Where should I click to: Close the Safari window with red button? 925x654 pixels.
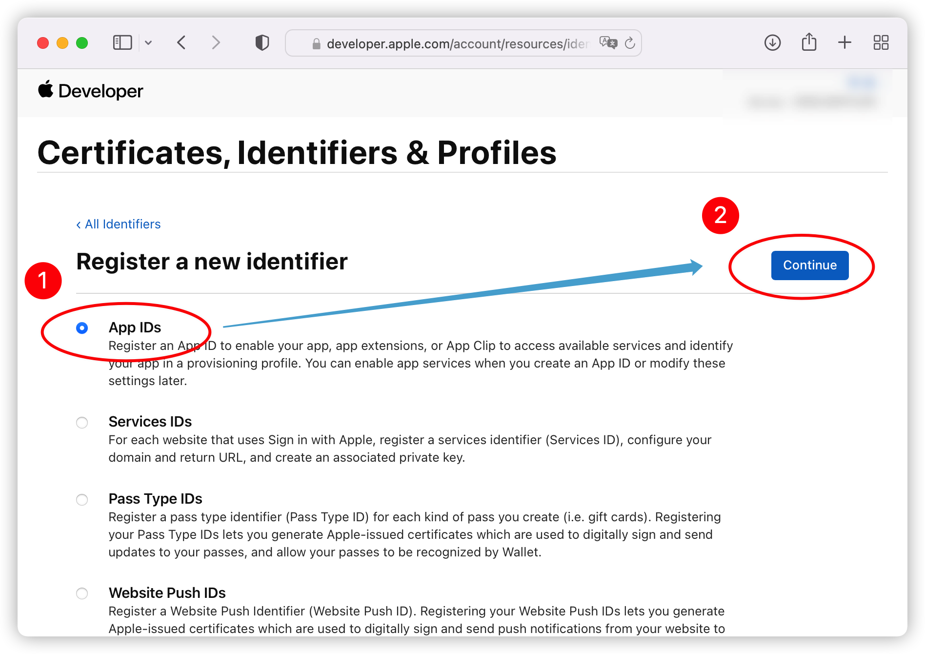[43, 43]
